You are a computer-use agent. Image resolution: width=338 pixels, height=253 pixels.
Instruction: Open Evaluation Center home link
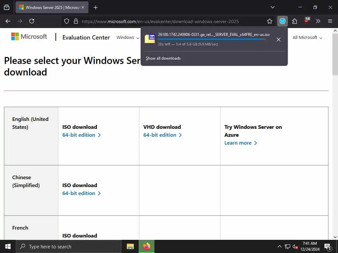86,38
